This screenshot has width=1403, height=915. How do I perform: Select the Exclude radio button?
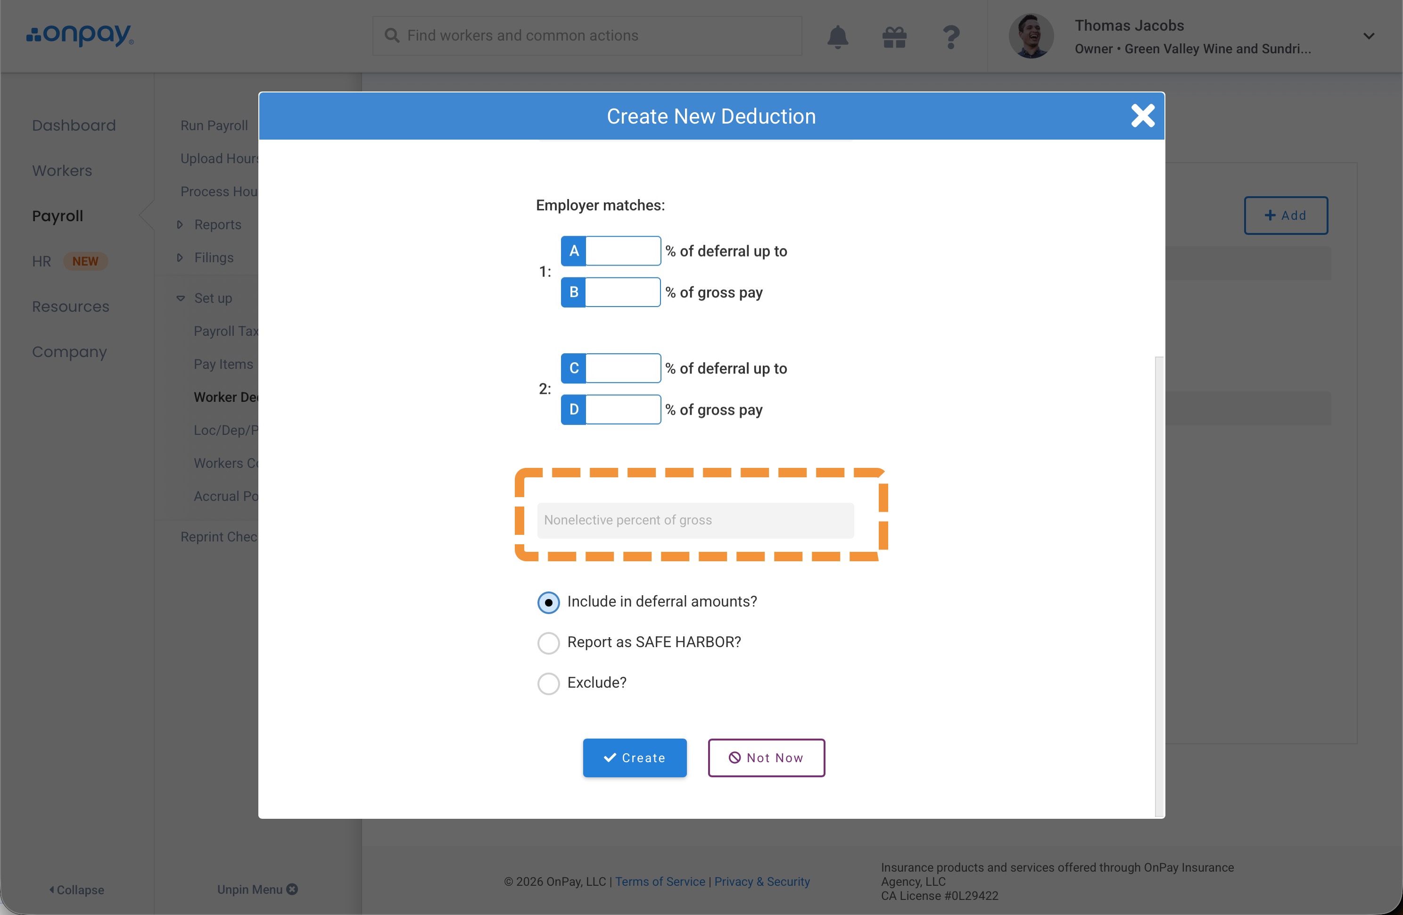click(x=548, y=683)
